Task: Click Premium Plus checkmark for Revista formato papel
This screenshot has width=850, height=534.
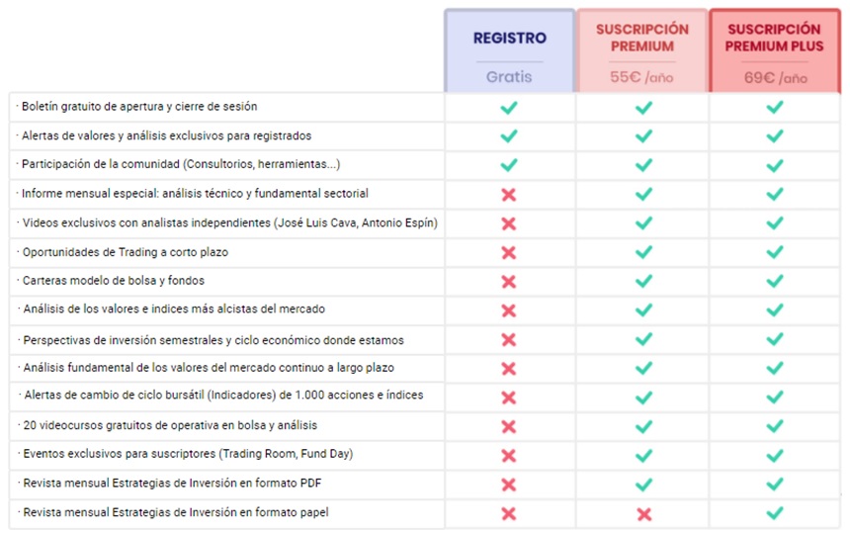Action: point(775,513)
